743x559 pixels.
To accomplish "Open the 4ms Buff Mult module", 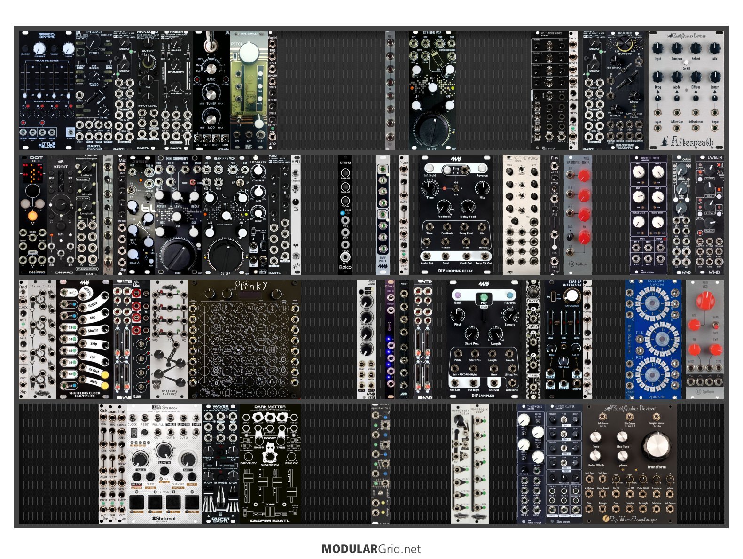I will (383, 215).
